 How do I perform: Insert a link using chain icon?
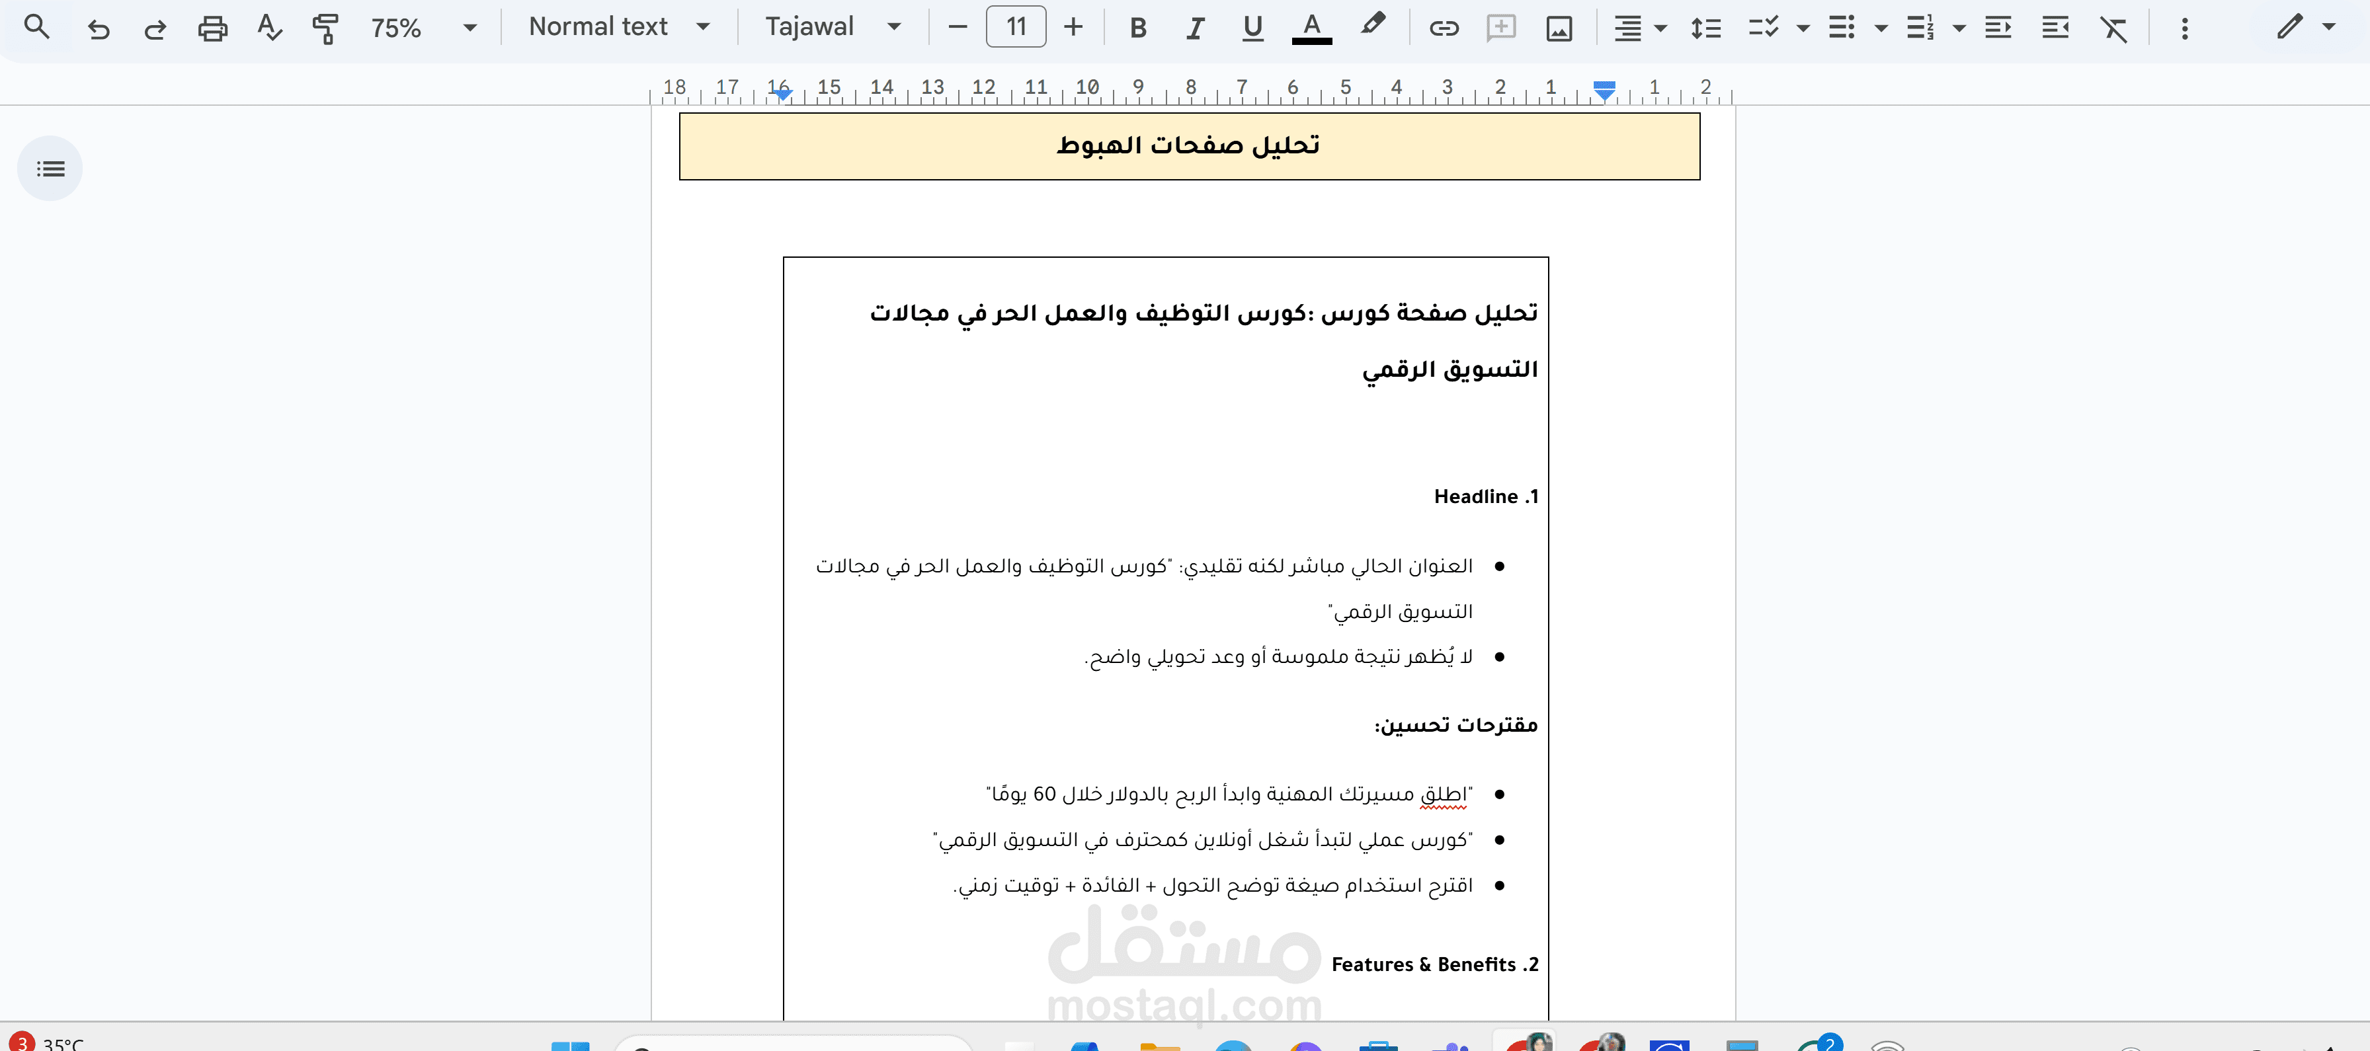point(1444,28)
